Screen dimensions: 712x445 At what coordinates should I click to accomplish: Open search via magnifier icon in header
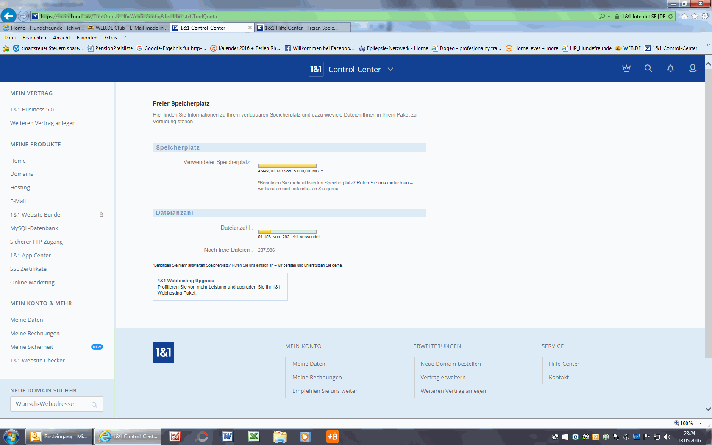click(x=648, y=68)
